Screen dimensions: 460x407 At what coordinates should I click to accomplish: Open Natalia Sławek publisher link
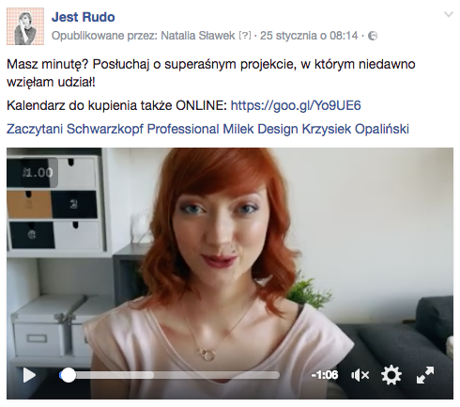[198, 36]
